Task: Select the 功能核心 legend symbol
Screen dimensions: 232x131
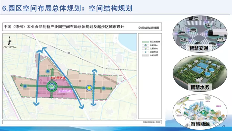Action: click(x=145, y=45)
